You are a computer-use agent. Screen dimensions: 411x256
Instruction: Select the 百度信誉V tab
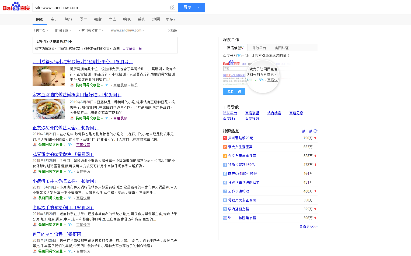click(235, 48)
